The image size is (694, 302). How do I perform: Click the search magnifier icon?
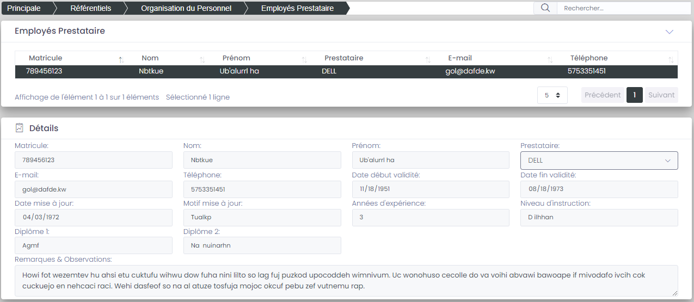tap(545, 8)
